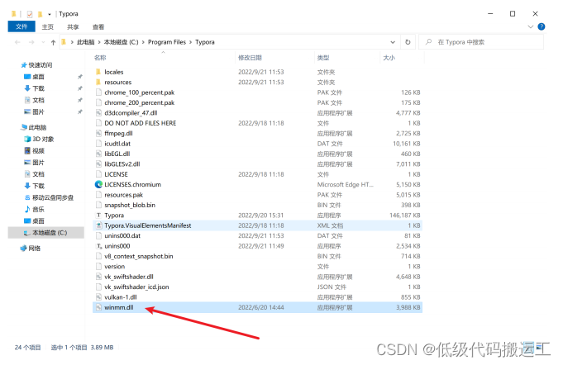Select vulkan-1.dll file
The height and width of the screenshot is (365, 563).
point(121,297)
